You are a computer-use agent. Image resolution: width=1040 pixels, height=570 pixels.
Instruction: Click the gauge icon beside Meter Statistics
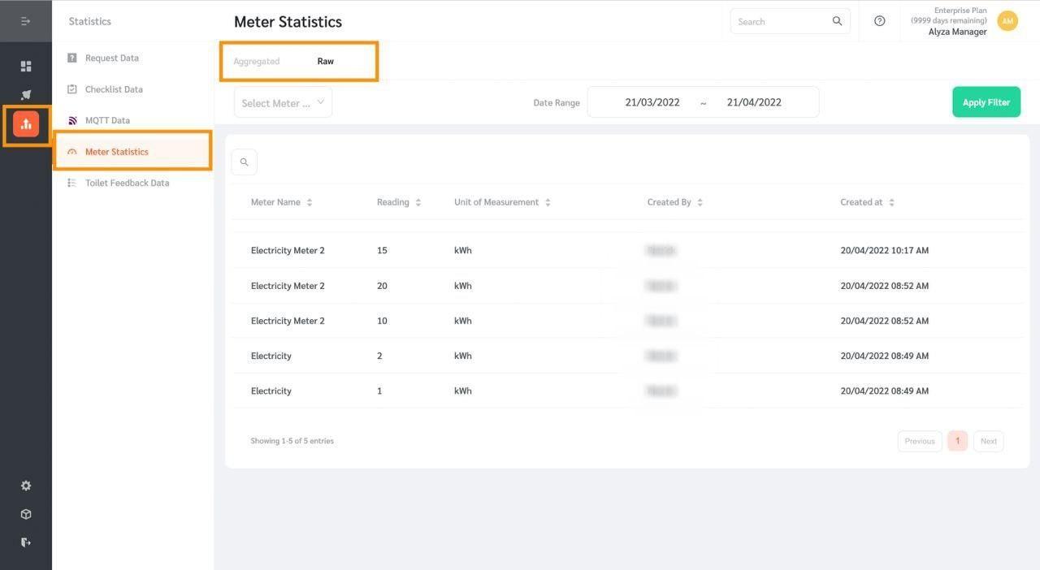coord(72,151)
